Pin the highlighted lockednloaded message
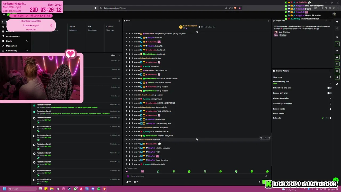Screen dimensions: 341x192 (x=265, y=138)
